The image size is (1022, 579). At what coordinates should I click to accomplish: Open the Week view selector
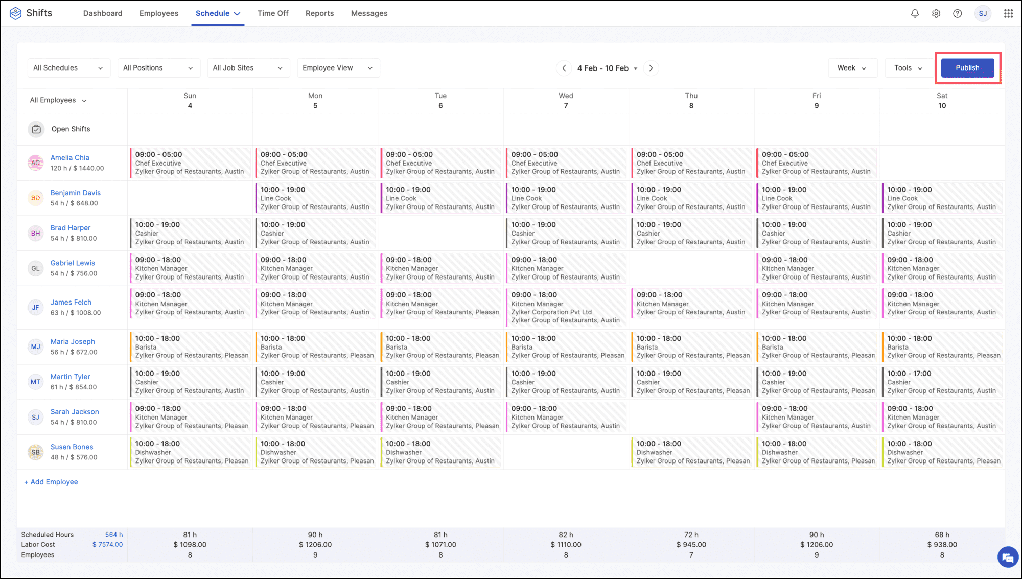(x=852, y=68)
